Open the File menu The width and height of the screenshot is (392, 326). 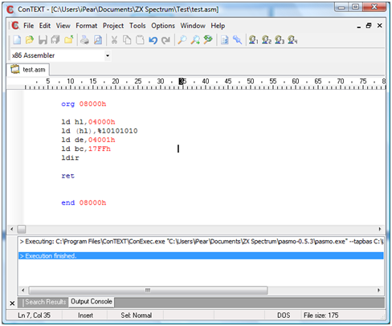tap(29, 26)
